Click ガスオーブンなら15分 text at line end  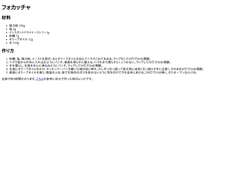[182, 72]
